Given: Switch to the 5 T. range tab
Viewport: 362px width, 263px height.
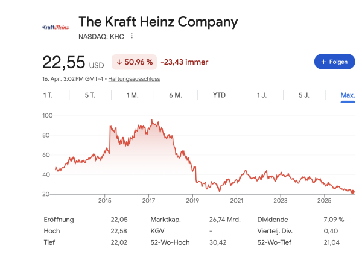Looking at the screenshot, I should 91,95.
